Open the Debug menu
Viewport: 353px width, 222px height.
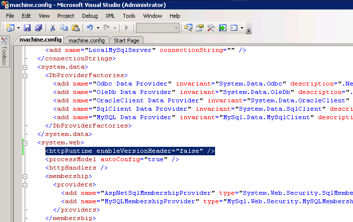(x=90, y=16)
